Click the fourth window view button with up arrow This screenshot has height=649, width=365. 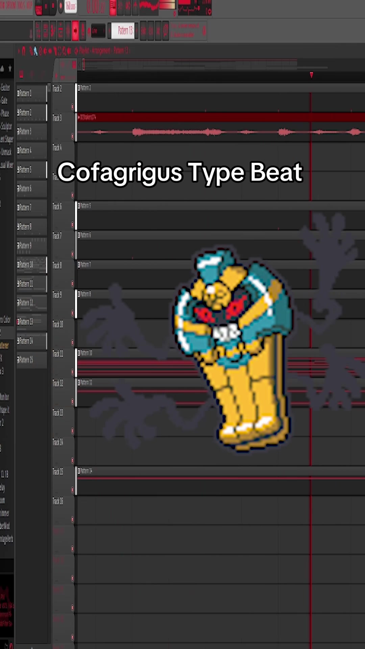(135, 7)
